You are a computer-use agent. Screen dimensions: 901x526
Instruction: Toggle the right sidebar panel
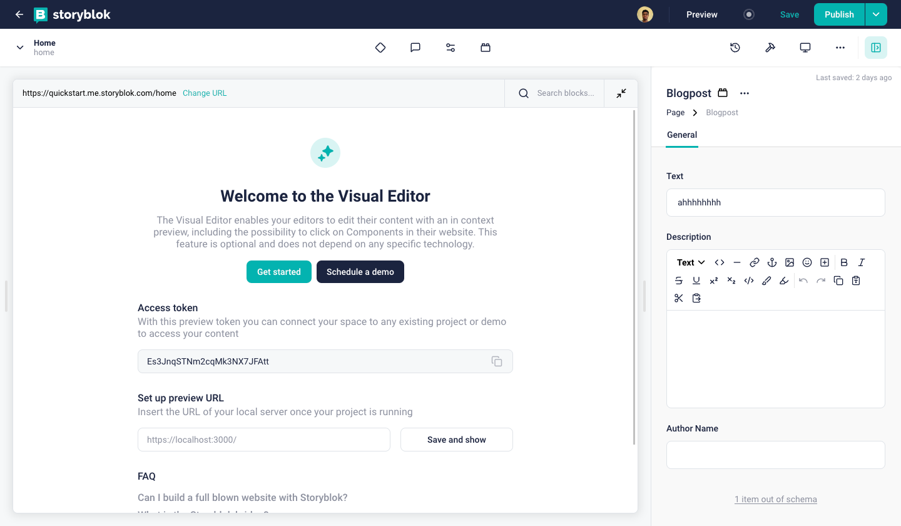pos(876,48)
